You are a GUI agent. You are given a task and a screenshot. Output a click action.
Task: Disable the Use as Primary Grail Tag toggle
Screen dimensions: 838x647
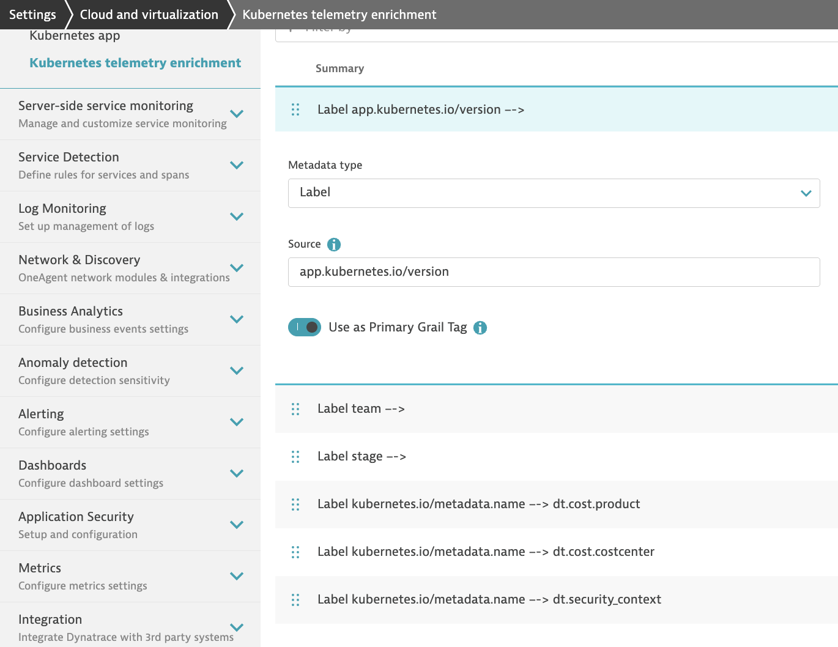click(x=305, y=327)
